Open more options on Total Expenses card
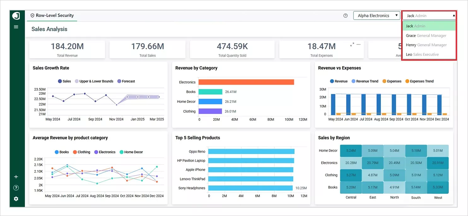 tap(359, 44)
